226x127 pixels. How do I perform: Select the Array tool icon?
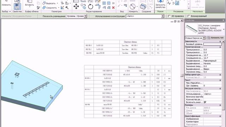point(104,3)
